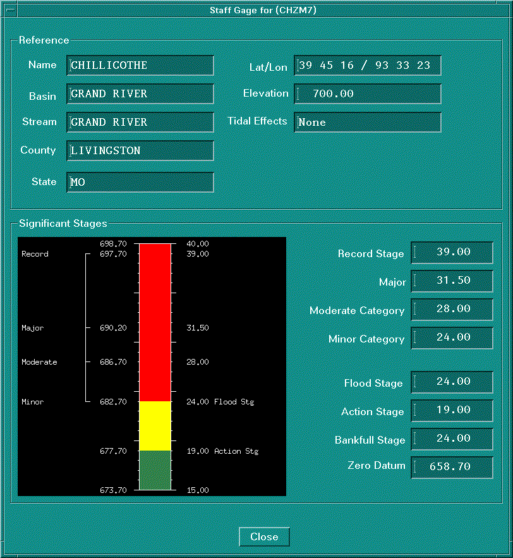Click the 698.70 elevation value
513x558 pixels.
[113, 244]
